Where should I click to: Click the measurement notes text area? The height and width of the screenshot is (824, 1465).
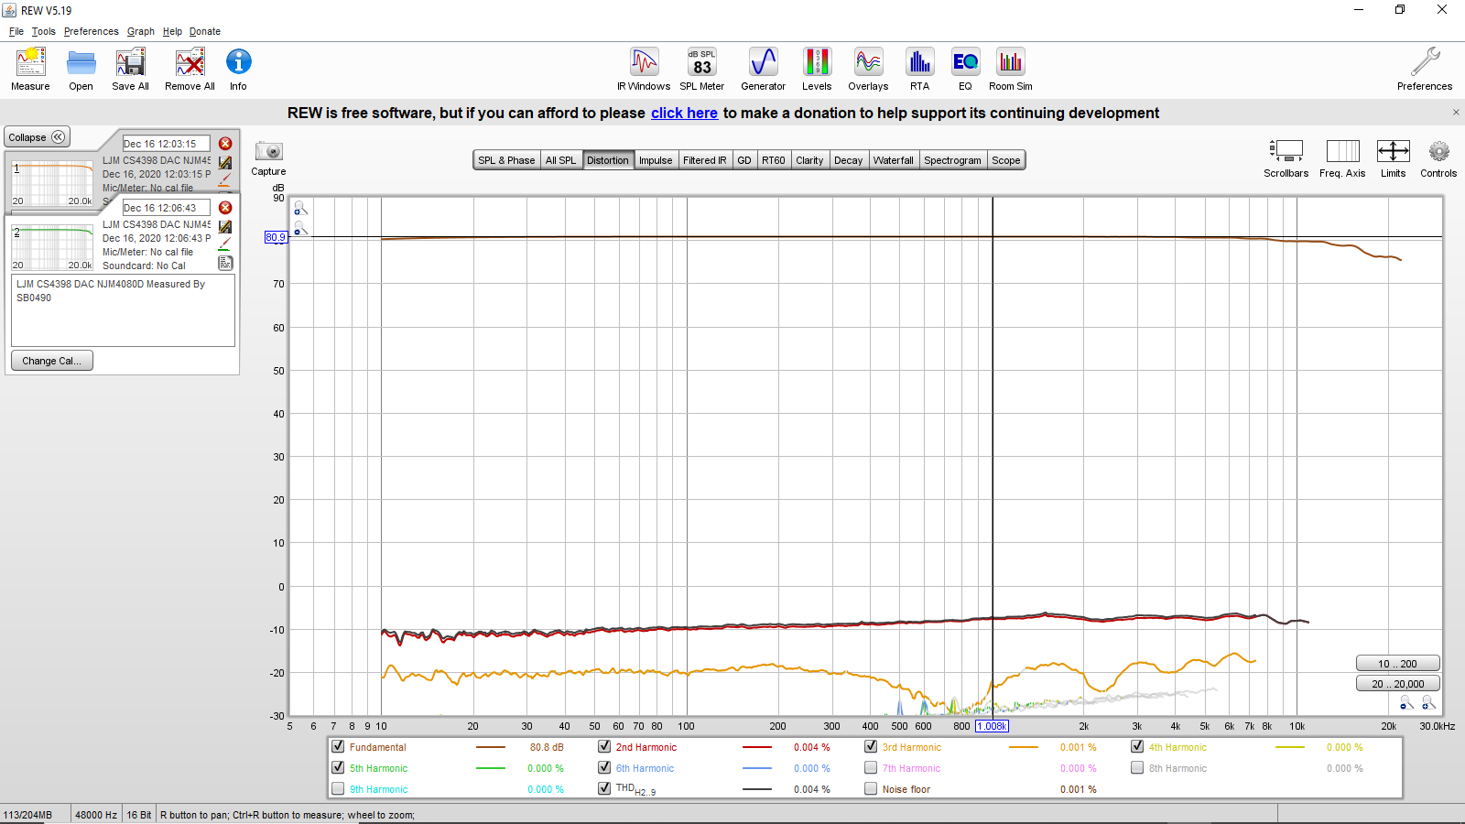(x=123, y=310)
